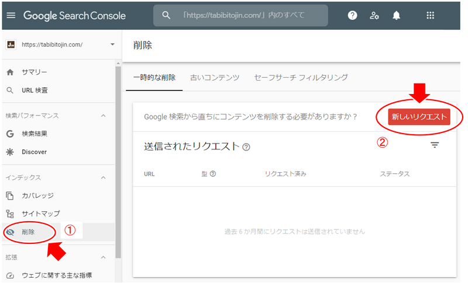Click the ステータス column header
The image size is (468, 283).
pos(394,174)
